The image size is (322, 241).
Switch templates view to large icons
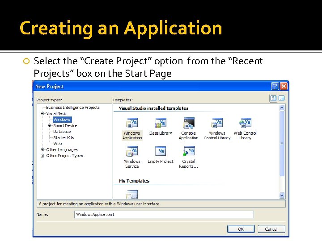click(273, 98)
